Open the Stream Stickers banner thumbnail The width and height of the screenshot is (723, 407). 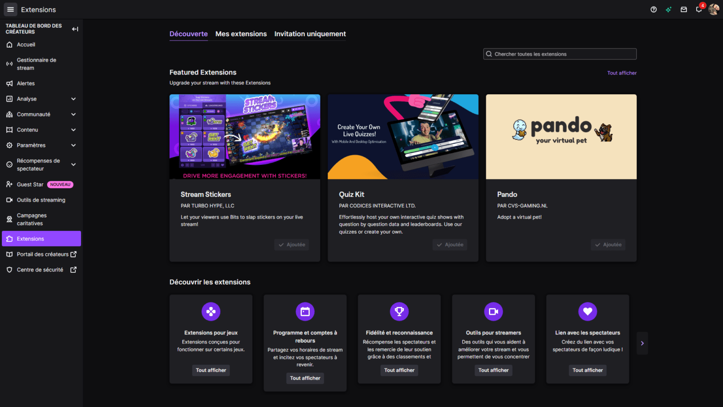pos(245,137)
